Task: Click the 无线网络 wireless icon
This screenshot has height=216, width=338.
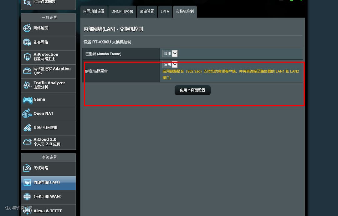Action: [x=27, y=168]
